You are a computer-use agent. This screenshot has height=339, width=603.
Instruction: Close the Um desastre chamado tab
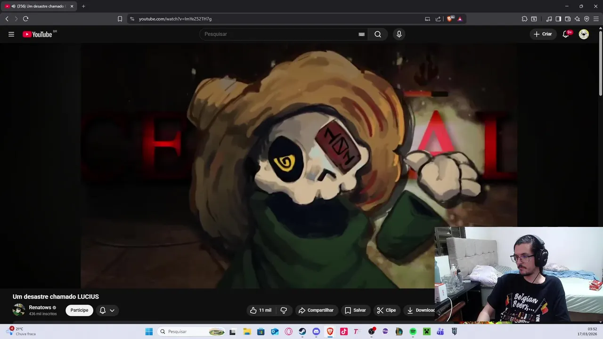coord(72,6)
